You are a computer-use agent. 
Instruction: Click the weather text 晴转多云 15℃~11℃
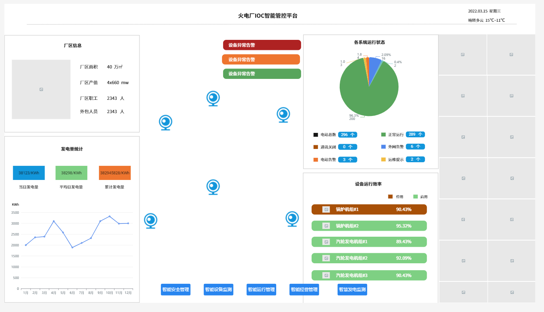click(487, 20)
